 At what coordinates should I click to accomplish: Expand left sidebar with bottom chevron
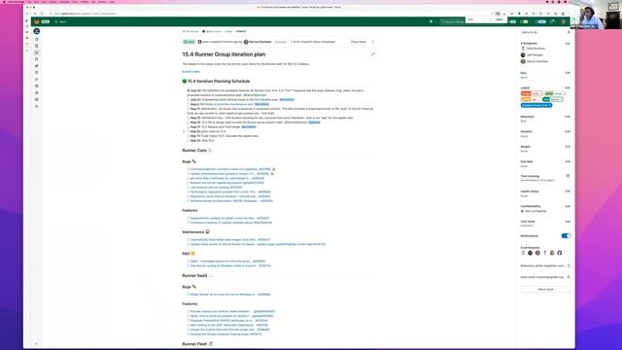coord(37,344)
